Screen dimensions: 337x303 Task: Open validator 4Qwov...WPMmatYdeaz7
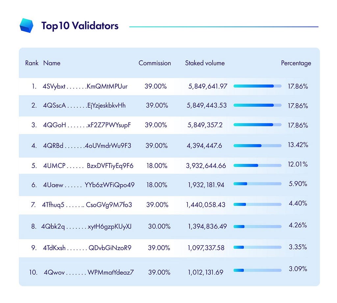pyautogui.click(x=89, y=272)
